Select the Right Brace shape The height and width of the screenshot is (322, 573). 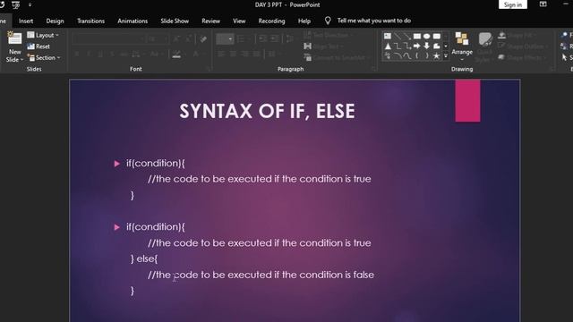pyautogui.click(x=426, y=55)
